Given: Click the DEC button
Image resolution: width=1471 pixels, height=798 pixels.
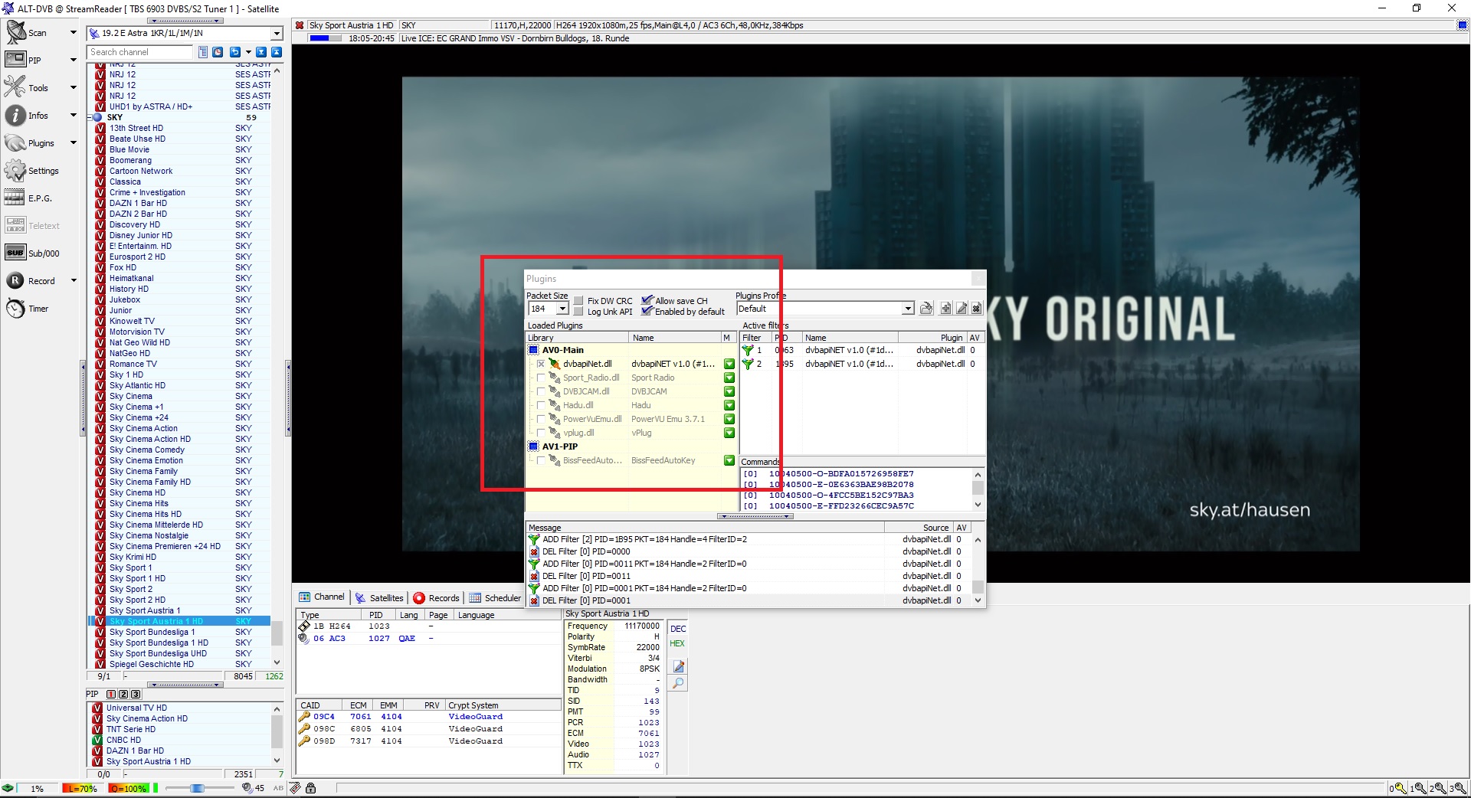Looking at the screenshot, I should pyautogui.click(x=678, y=629).
